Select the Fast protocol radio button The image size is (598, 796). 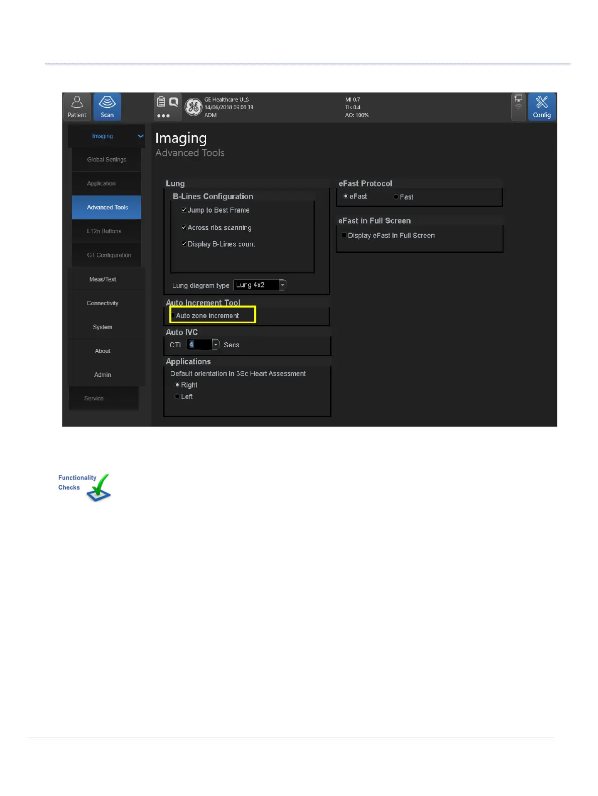coord(396,197)
